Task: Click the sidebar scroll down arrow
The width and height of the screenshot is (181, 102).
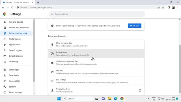Action: (34, 94)
